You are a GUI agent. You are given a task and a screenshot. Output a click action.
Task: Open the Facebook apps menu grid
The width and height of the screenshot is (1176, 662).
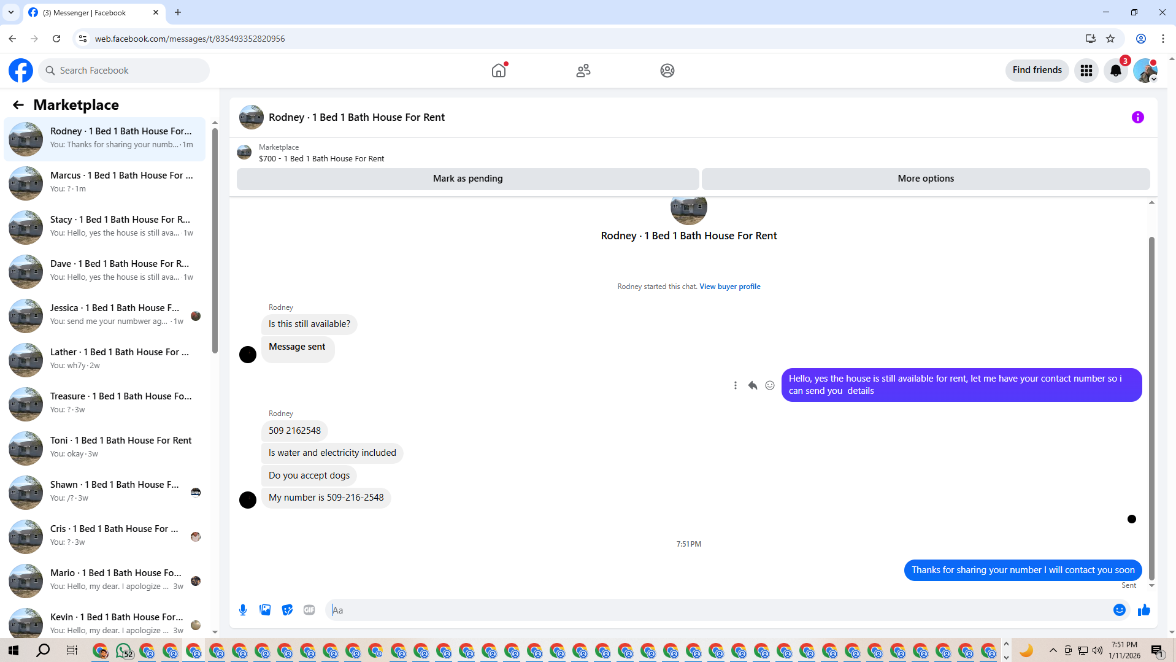[1086, 71]
